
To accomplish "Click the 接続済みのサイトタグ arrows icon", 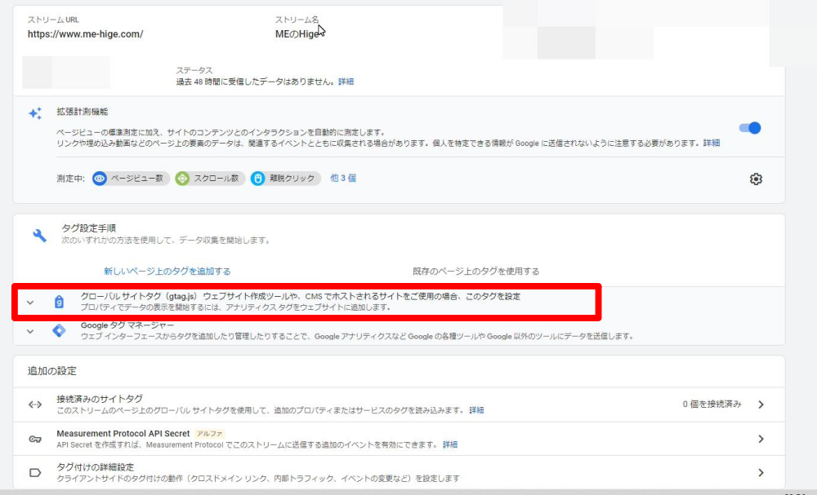I will click(x=35, y=404).
